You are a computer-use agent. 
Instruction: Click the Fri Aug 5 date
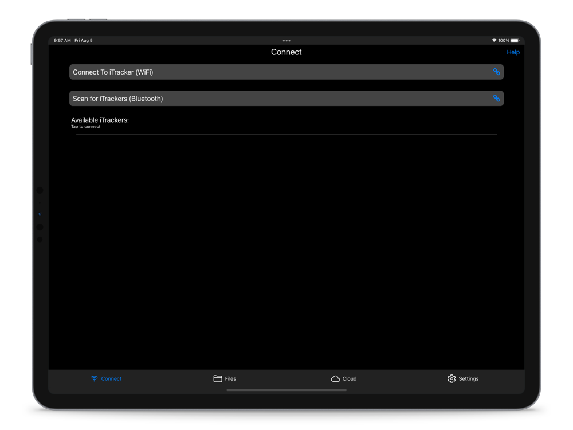tap(84, 40)
